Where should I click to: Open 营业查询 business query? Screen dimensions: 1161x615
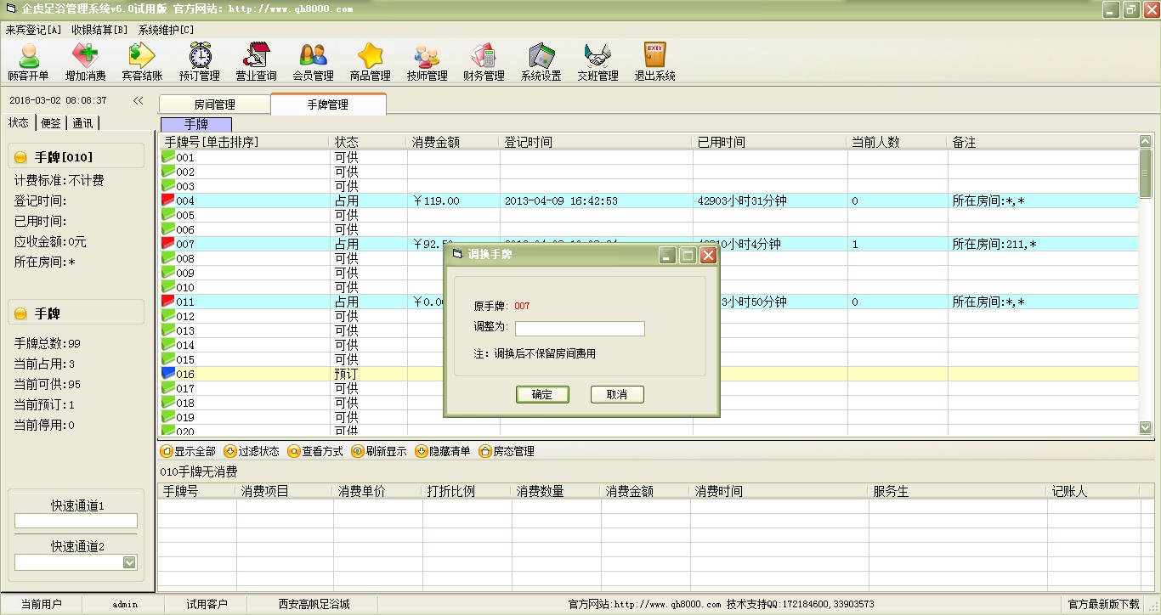pyautogui.click(x=256, y=62)
